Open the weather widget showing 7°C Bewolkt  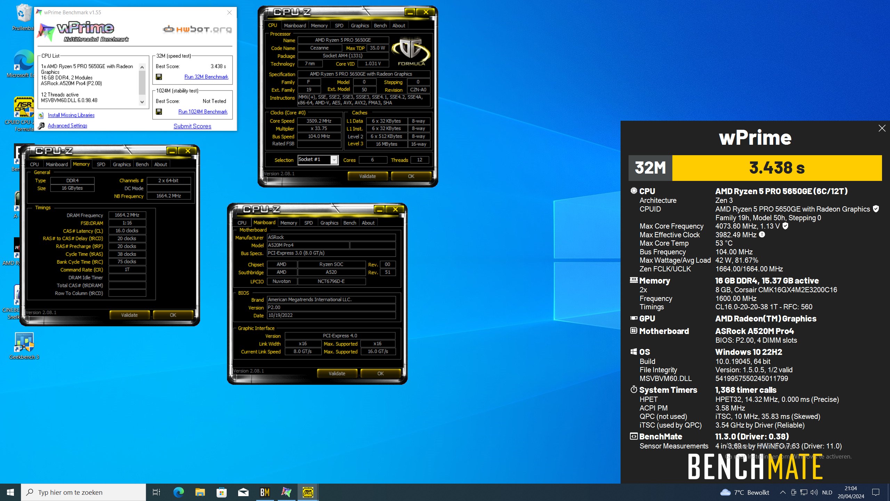tap(745, 492)
